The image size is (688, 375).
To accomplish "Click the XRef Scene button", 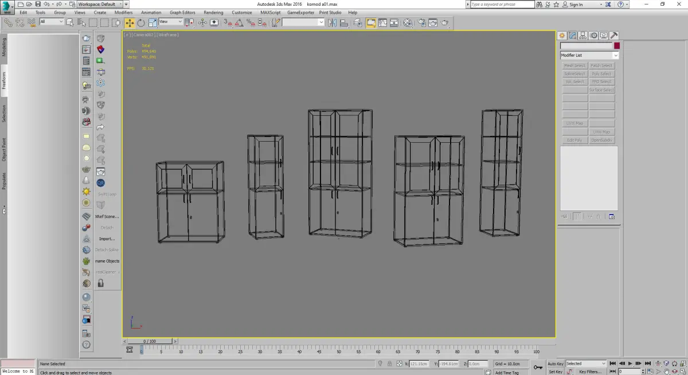I will tap(107, 216).
